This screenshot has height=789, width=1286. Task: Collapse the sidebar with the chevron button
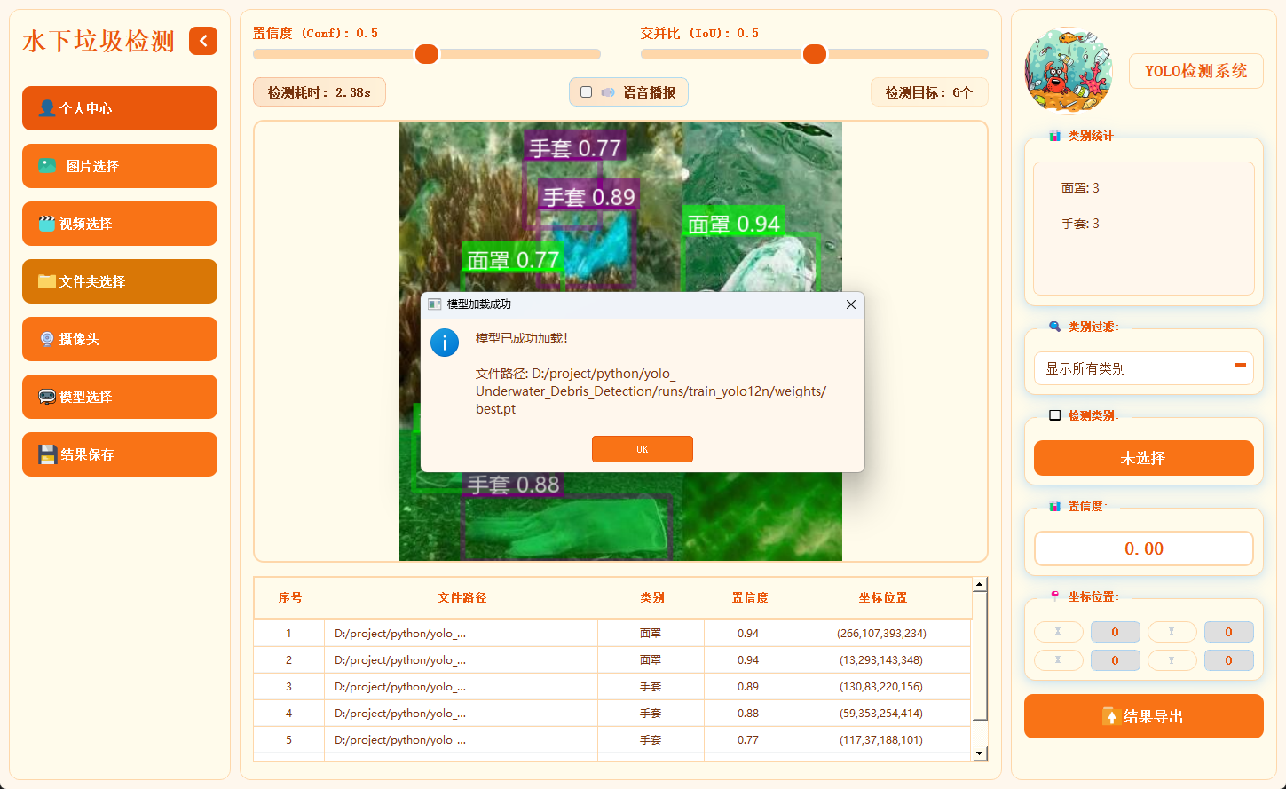[x=203, y=41]
